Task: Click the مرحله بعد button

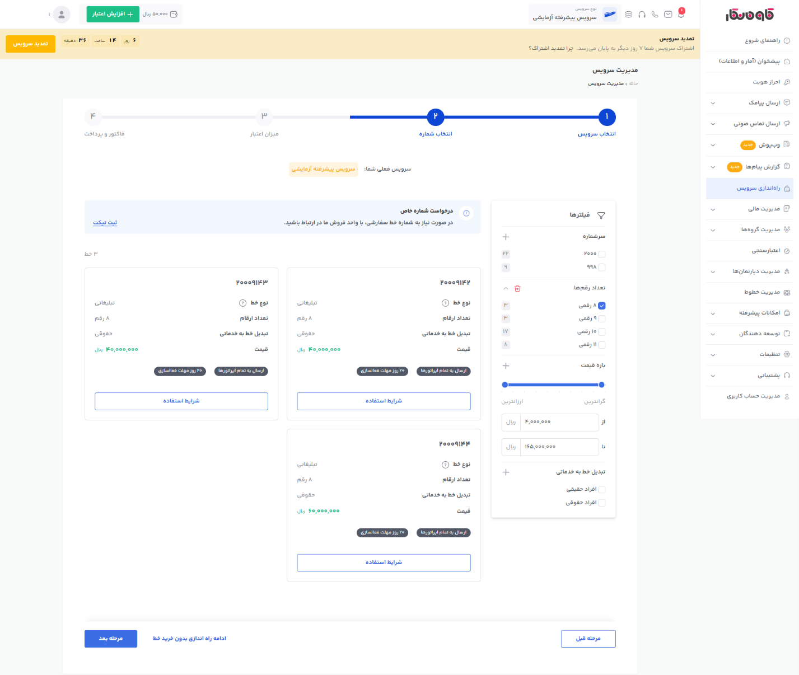Action: click(111, 639)
